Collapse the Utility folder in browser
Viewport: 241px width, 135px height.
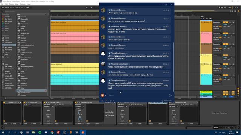[x=17, y=90]
